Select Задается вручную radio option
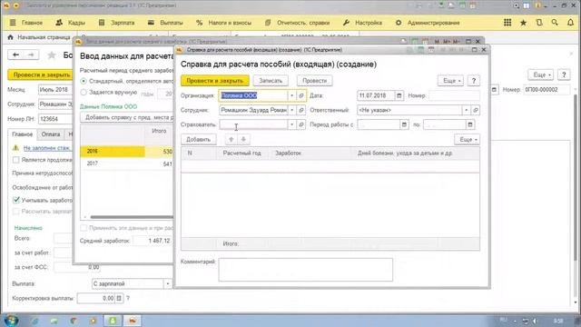 click(x=84, y=92)
